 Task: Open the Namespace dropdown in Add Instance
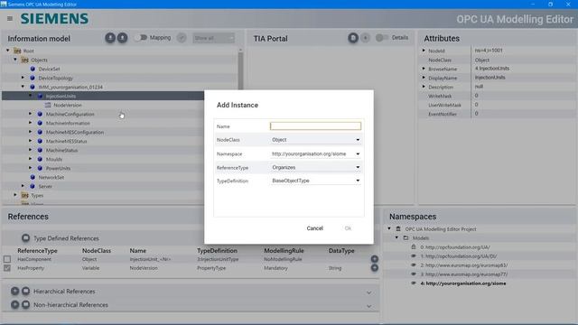pyautogui.click(x=315, y=153)
